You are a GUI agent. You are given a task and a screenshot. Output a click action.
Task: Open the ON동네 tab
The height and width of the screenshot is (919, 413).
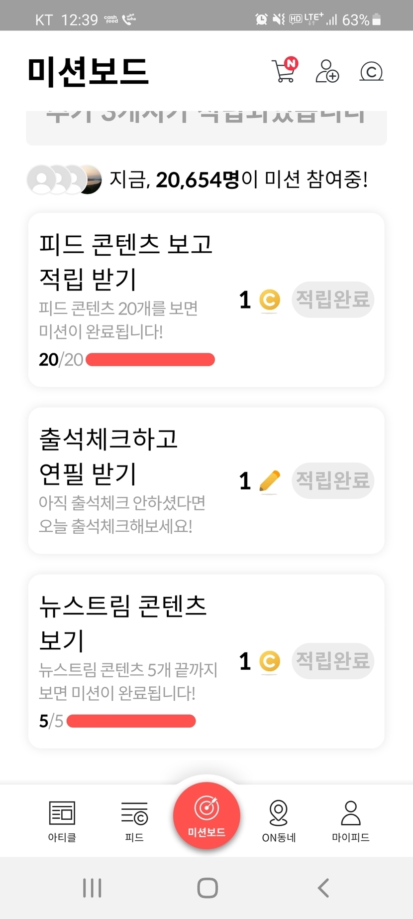(279, 821)
